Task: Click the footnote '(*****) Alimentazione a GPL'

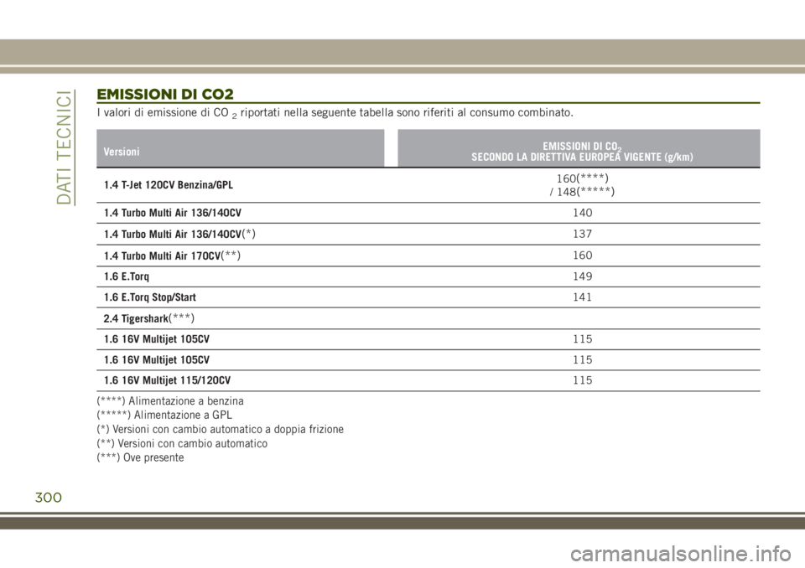Action: click(x=164, y=415)
